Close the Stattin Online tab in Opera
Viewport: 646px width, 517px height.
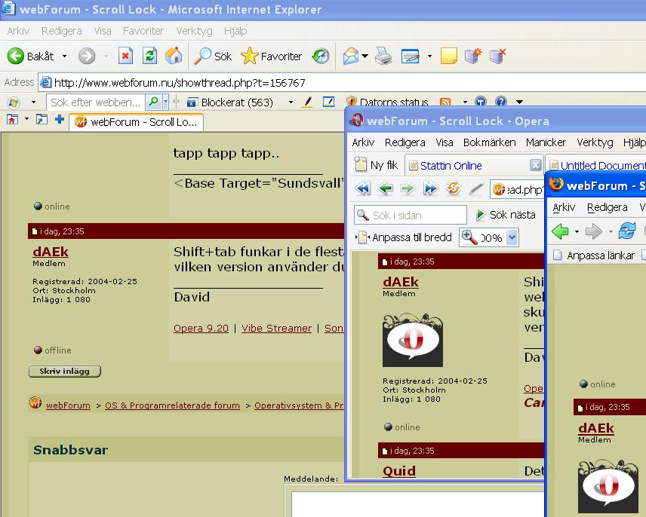(x=535, y=165)
